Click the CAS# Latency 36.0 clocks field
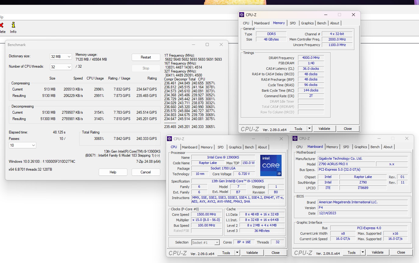The image size is (419, 263). pyautogui.click(x=311, y=69)
